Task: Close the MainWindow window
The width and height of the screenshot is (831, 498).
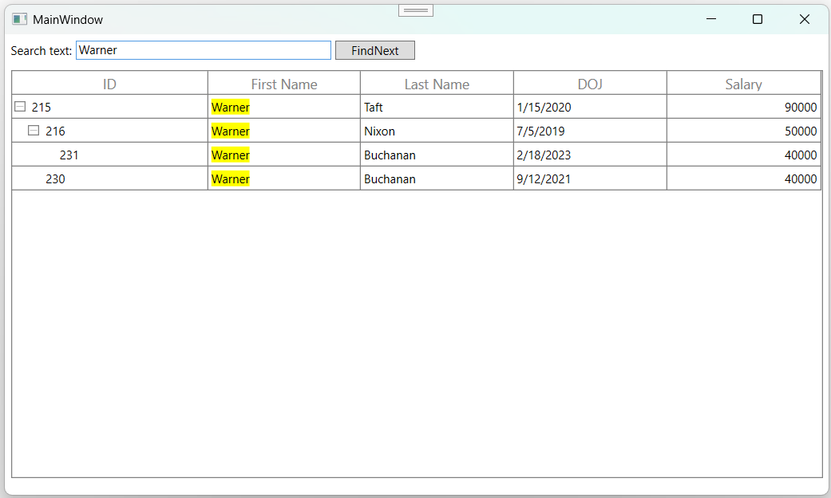Action: 804,19
